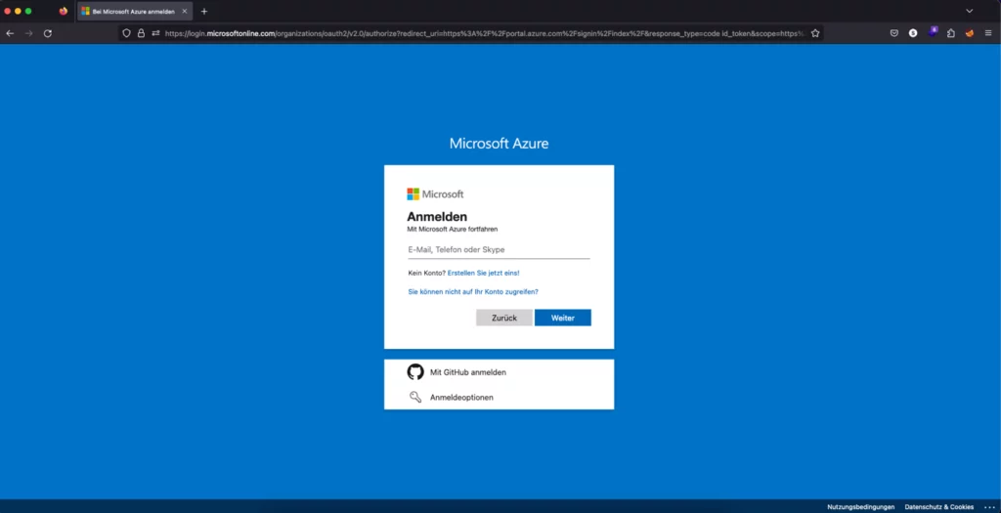Open the Extensions puzzle piece icon
This screenshot has width=1001, height=513.
(x=951, y=33)
